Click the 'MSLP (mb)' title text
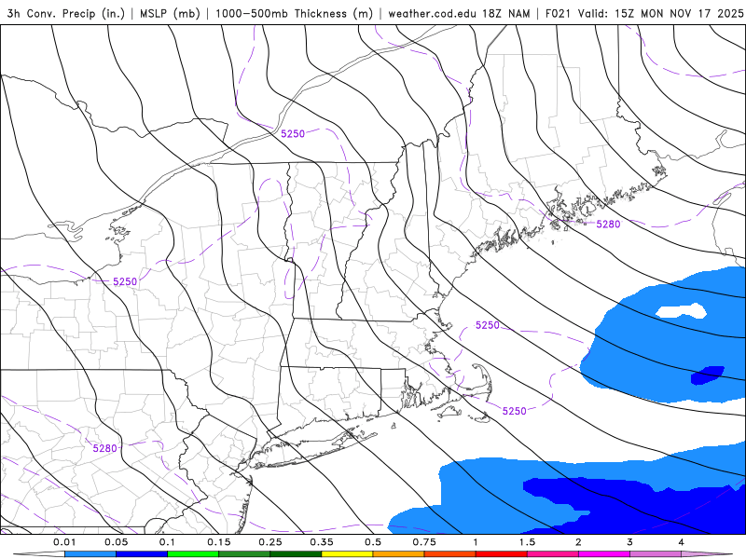 [x=170, y=13]
